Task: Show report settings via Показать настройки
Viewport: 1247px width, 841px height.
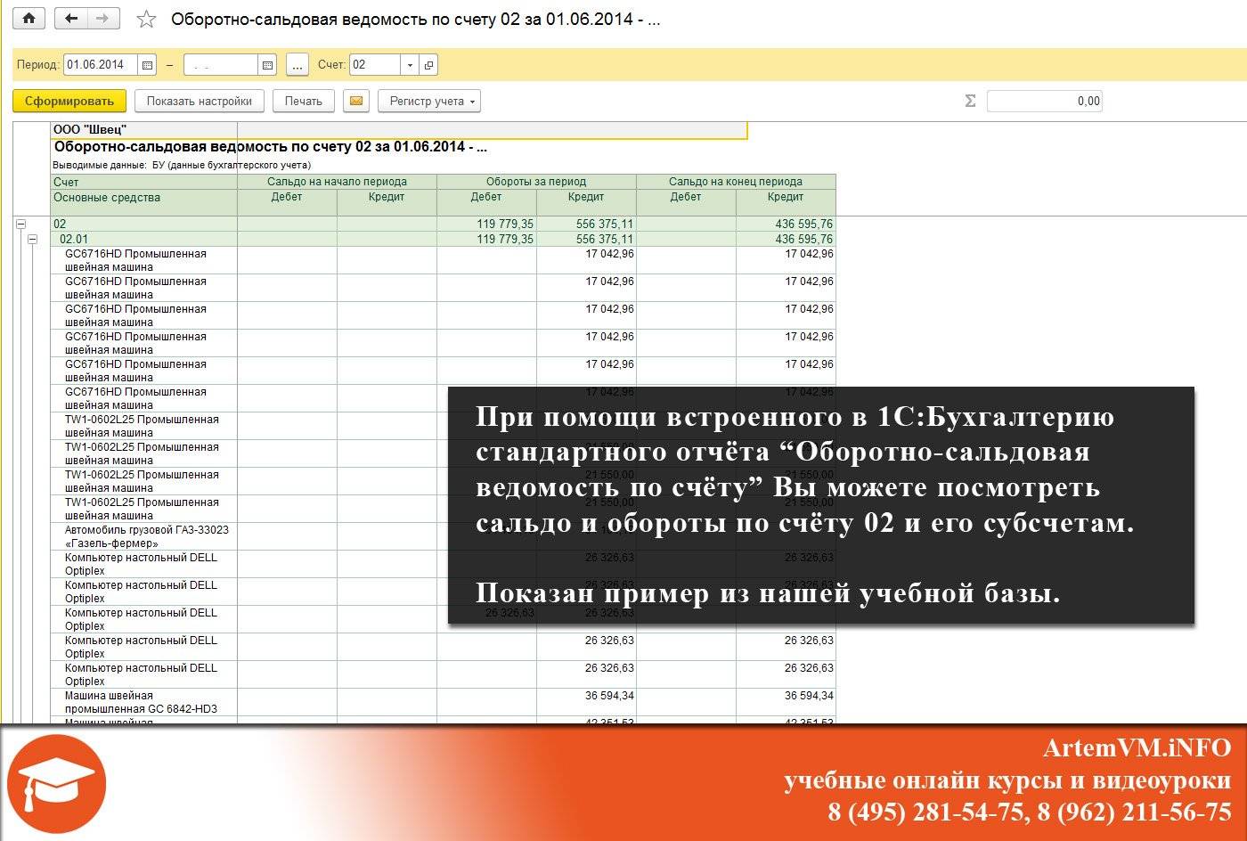Action: (200, 101)
